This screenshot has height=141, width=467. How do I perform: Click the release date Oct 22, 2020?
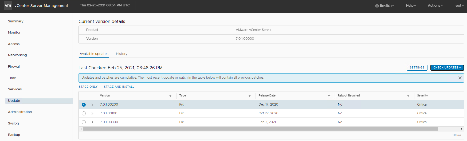pyautogui.click(x=268, y=113)
